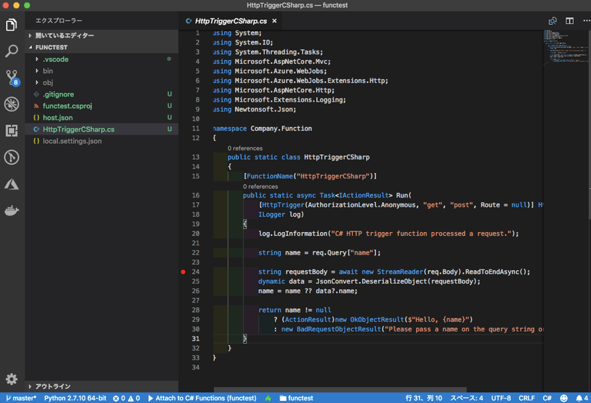591x403 pixels.
Task: Click Attach to C# Functions in status bar
Action: 202,398
